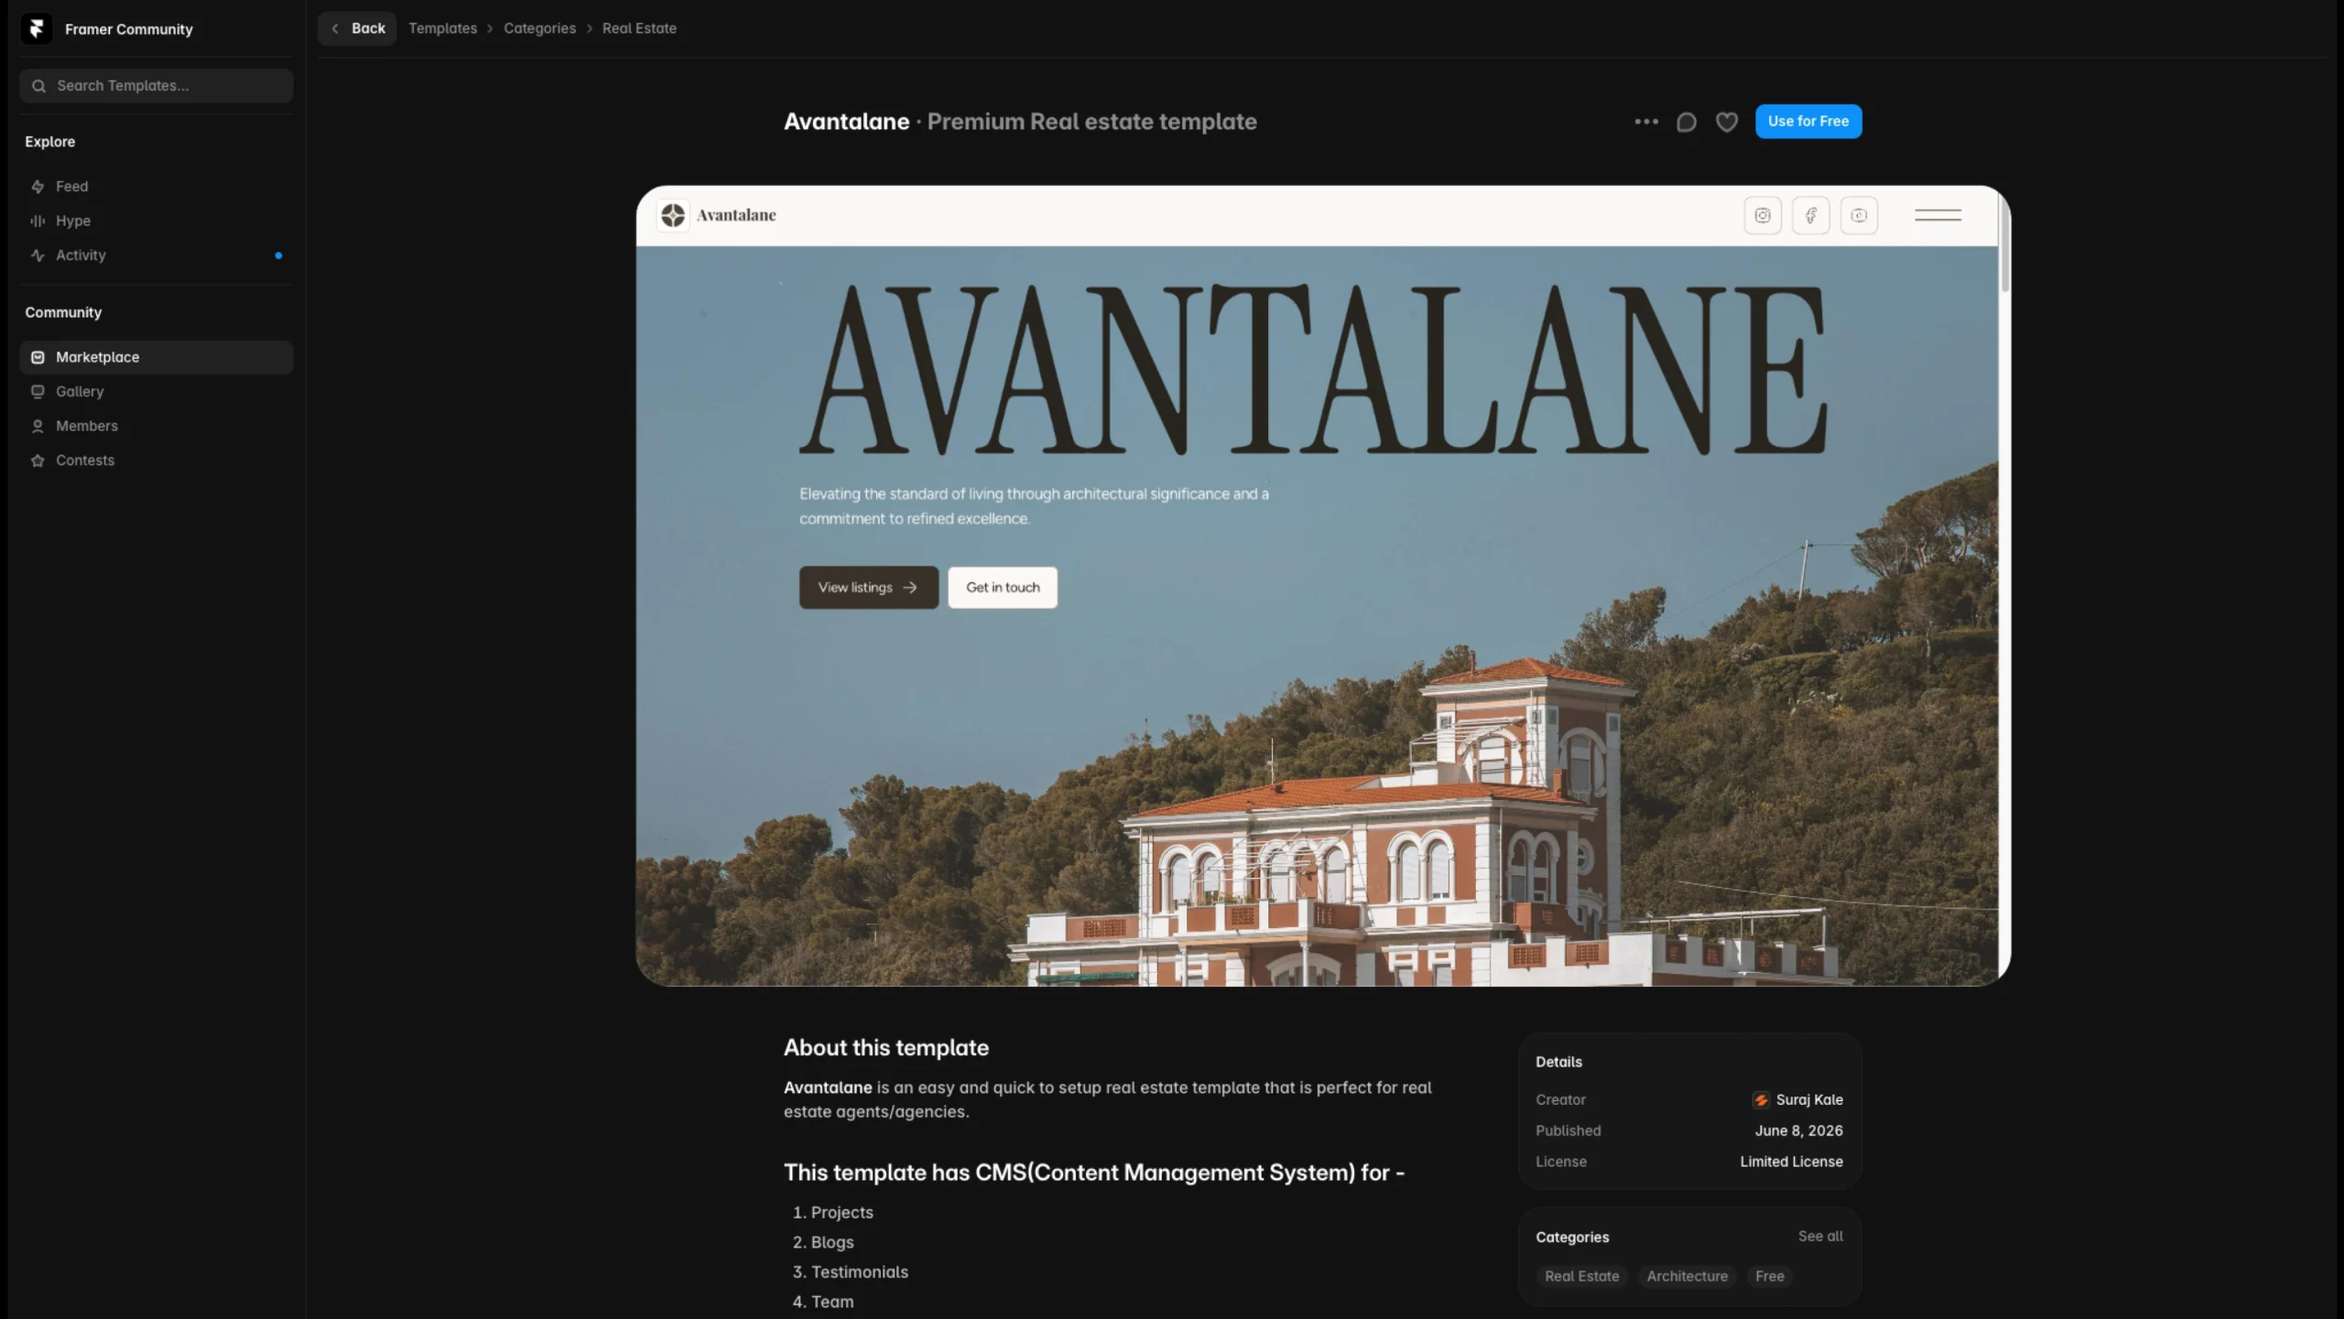The width and height of the screenshot is (2344, 1319).
Task: Click the blue Activity notification dot
Action: pos(278,255)
